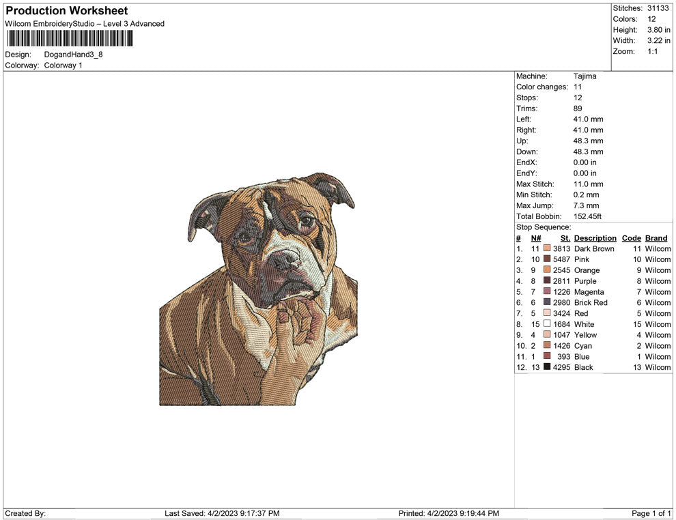
Task: Click the Colorway 1 value
Action: coord(63,66)
